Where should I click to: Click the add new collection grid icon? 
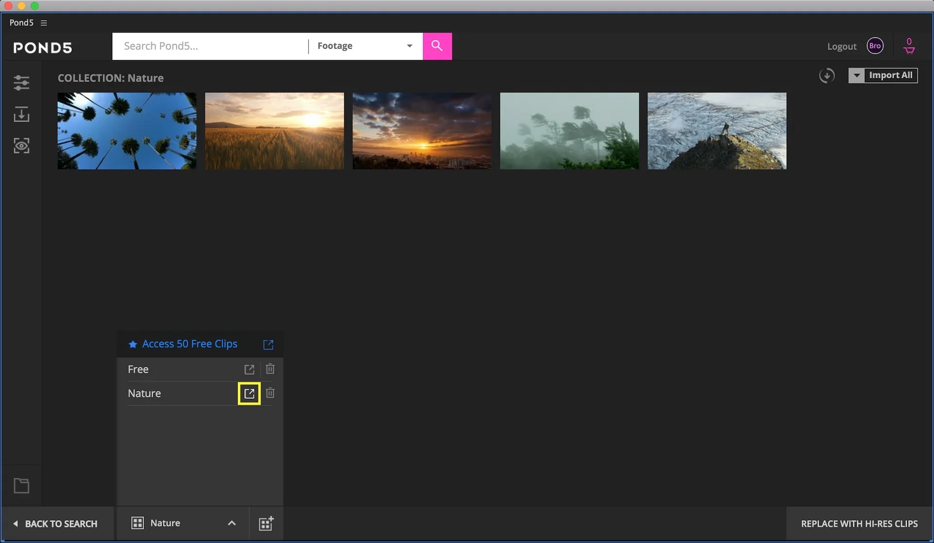coord(266,524)
